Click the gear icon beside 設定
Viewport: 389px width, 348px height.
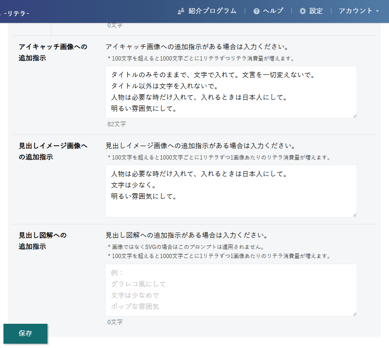[x=303, y=11]
